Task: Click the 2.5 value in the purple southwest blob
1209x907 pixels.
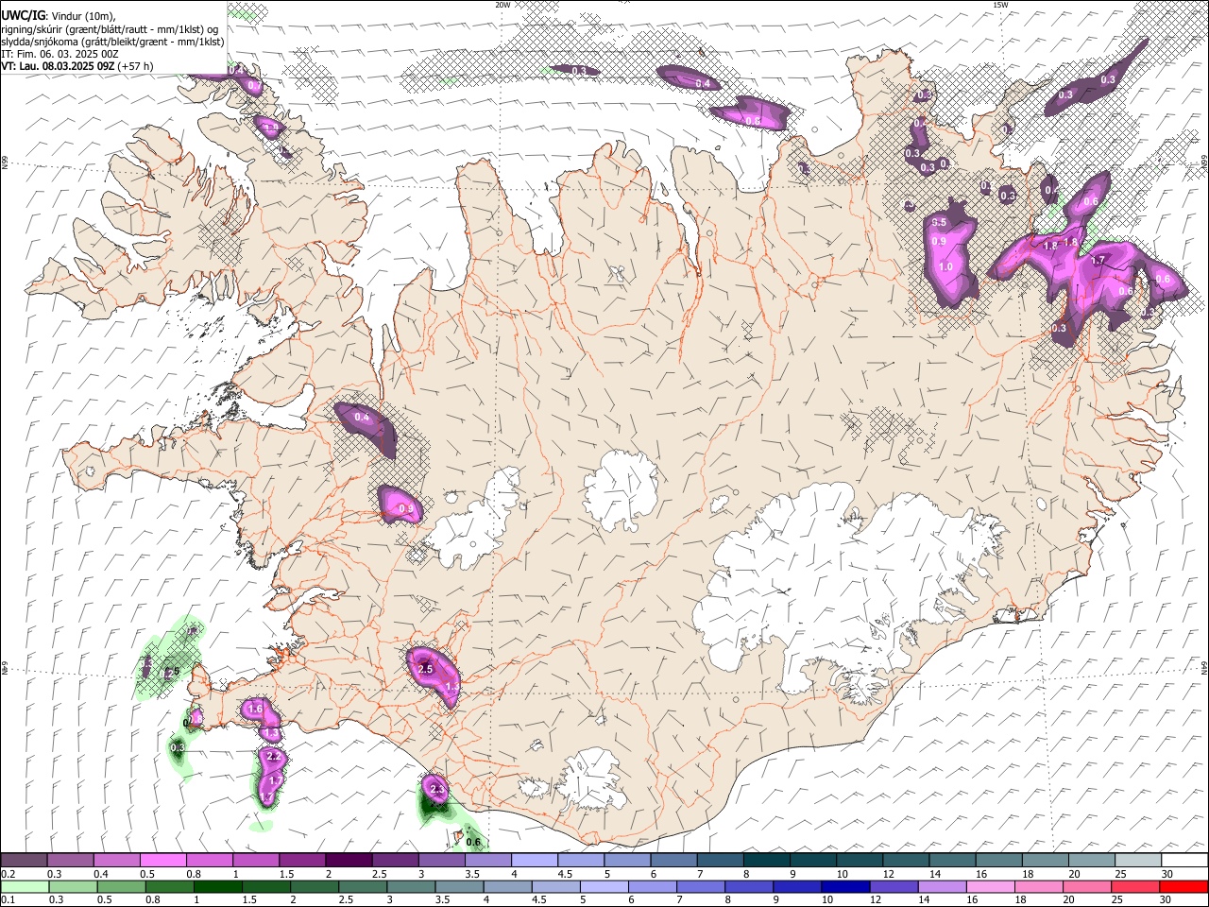Action: 425,669
